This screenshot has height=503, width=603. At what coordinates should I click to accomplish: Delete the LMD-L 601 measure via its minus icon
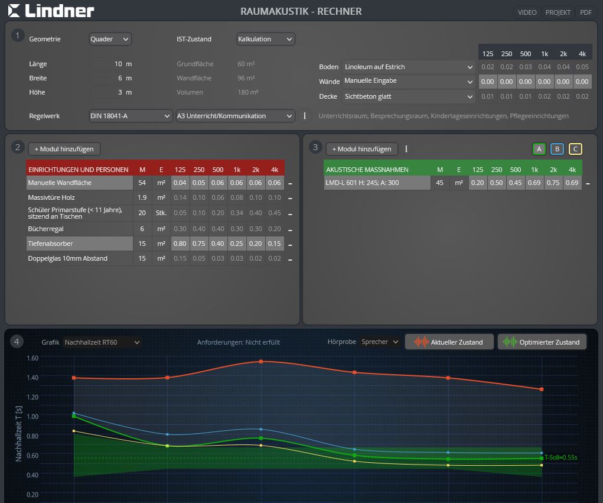pyautogui.click(x=587, y=183)
